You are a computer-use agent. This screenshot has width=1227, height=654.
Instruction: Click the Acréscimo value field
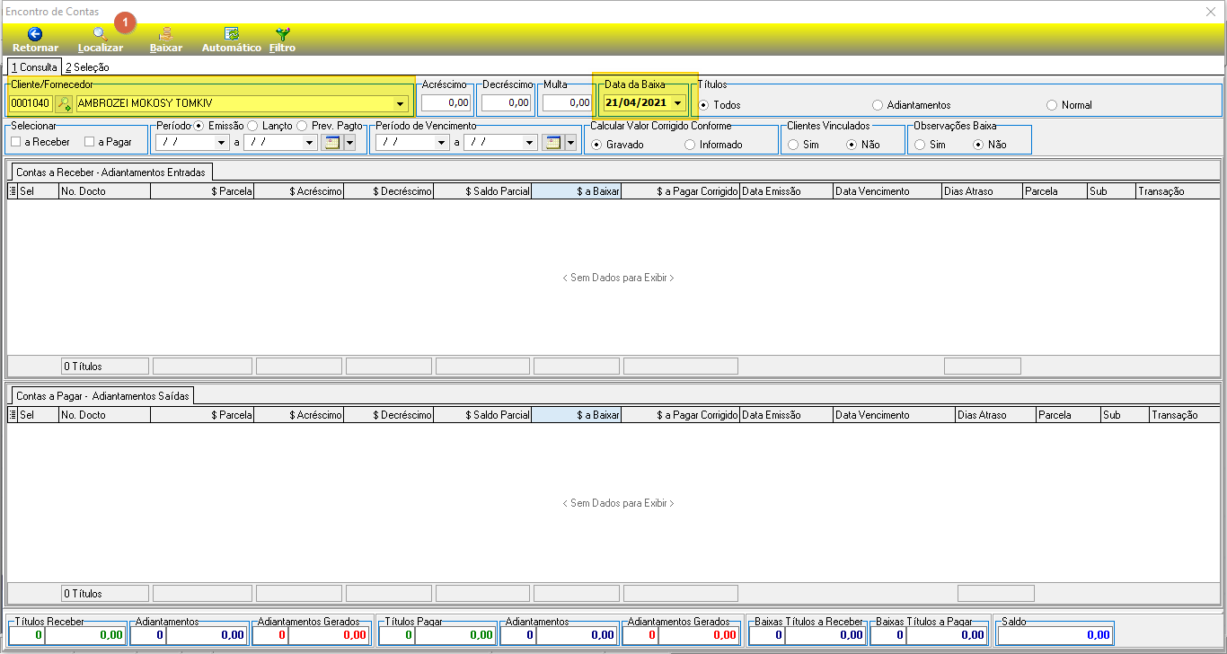[x=446, y=103]
